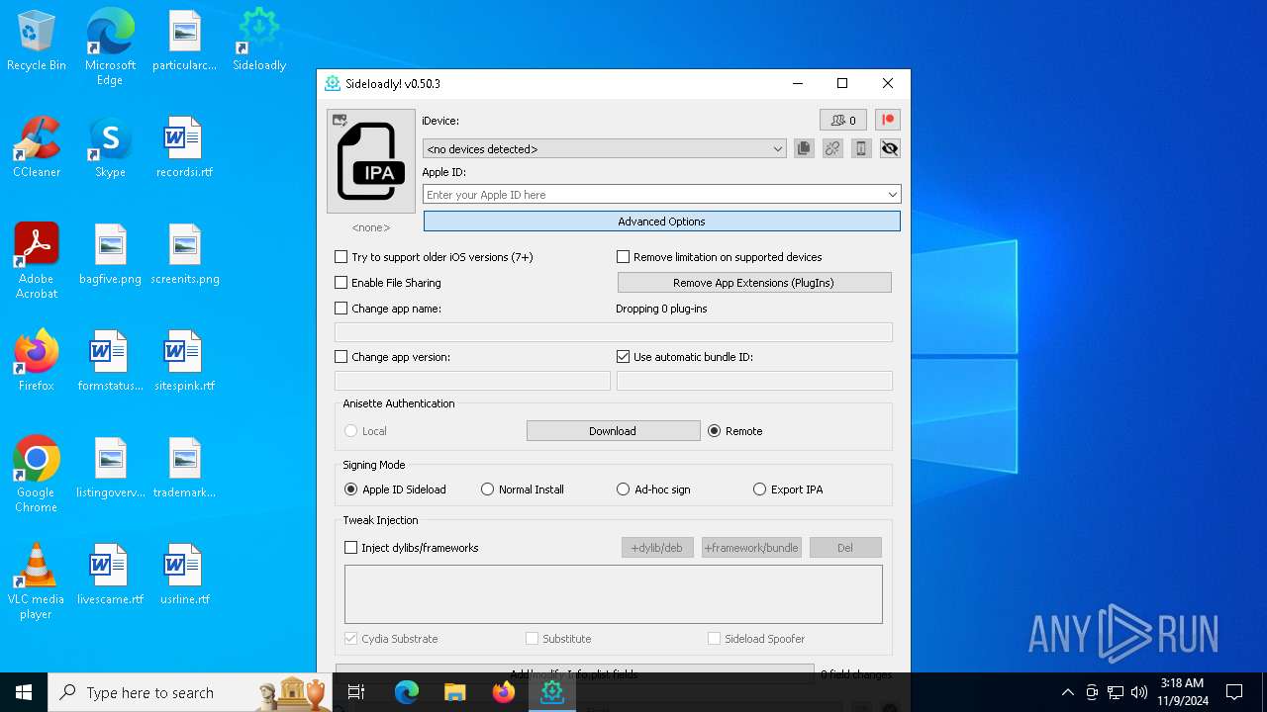
Task: Show hidden system tray icons
Action: click(x=1067, y=692)
